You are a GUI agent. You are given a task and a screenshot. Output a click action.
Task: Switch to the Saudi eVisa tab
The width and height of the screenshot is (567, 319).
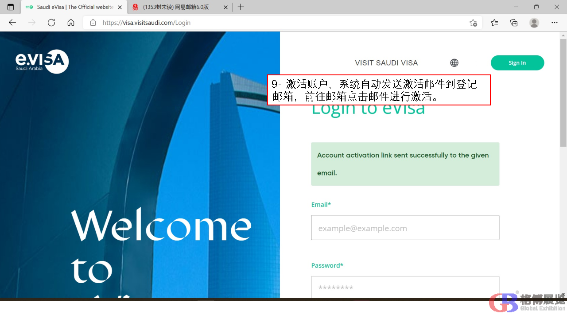73,7
